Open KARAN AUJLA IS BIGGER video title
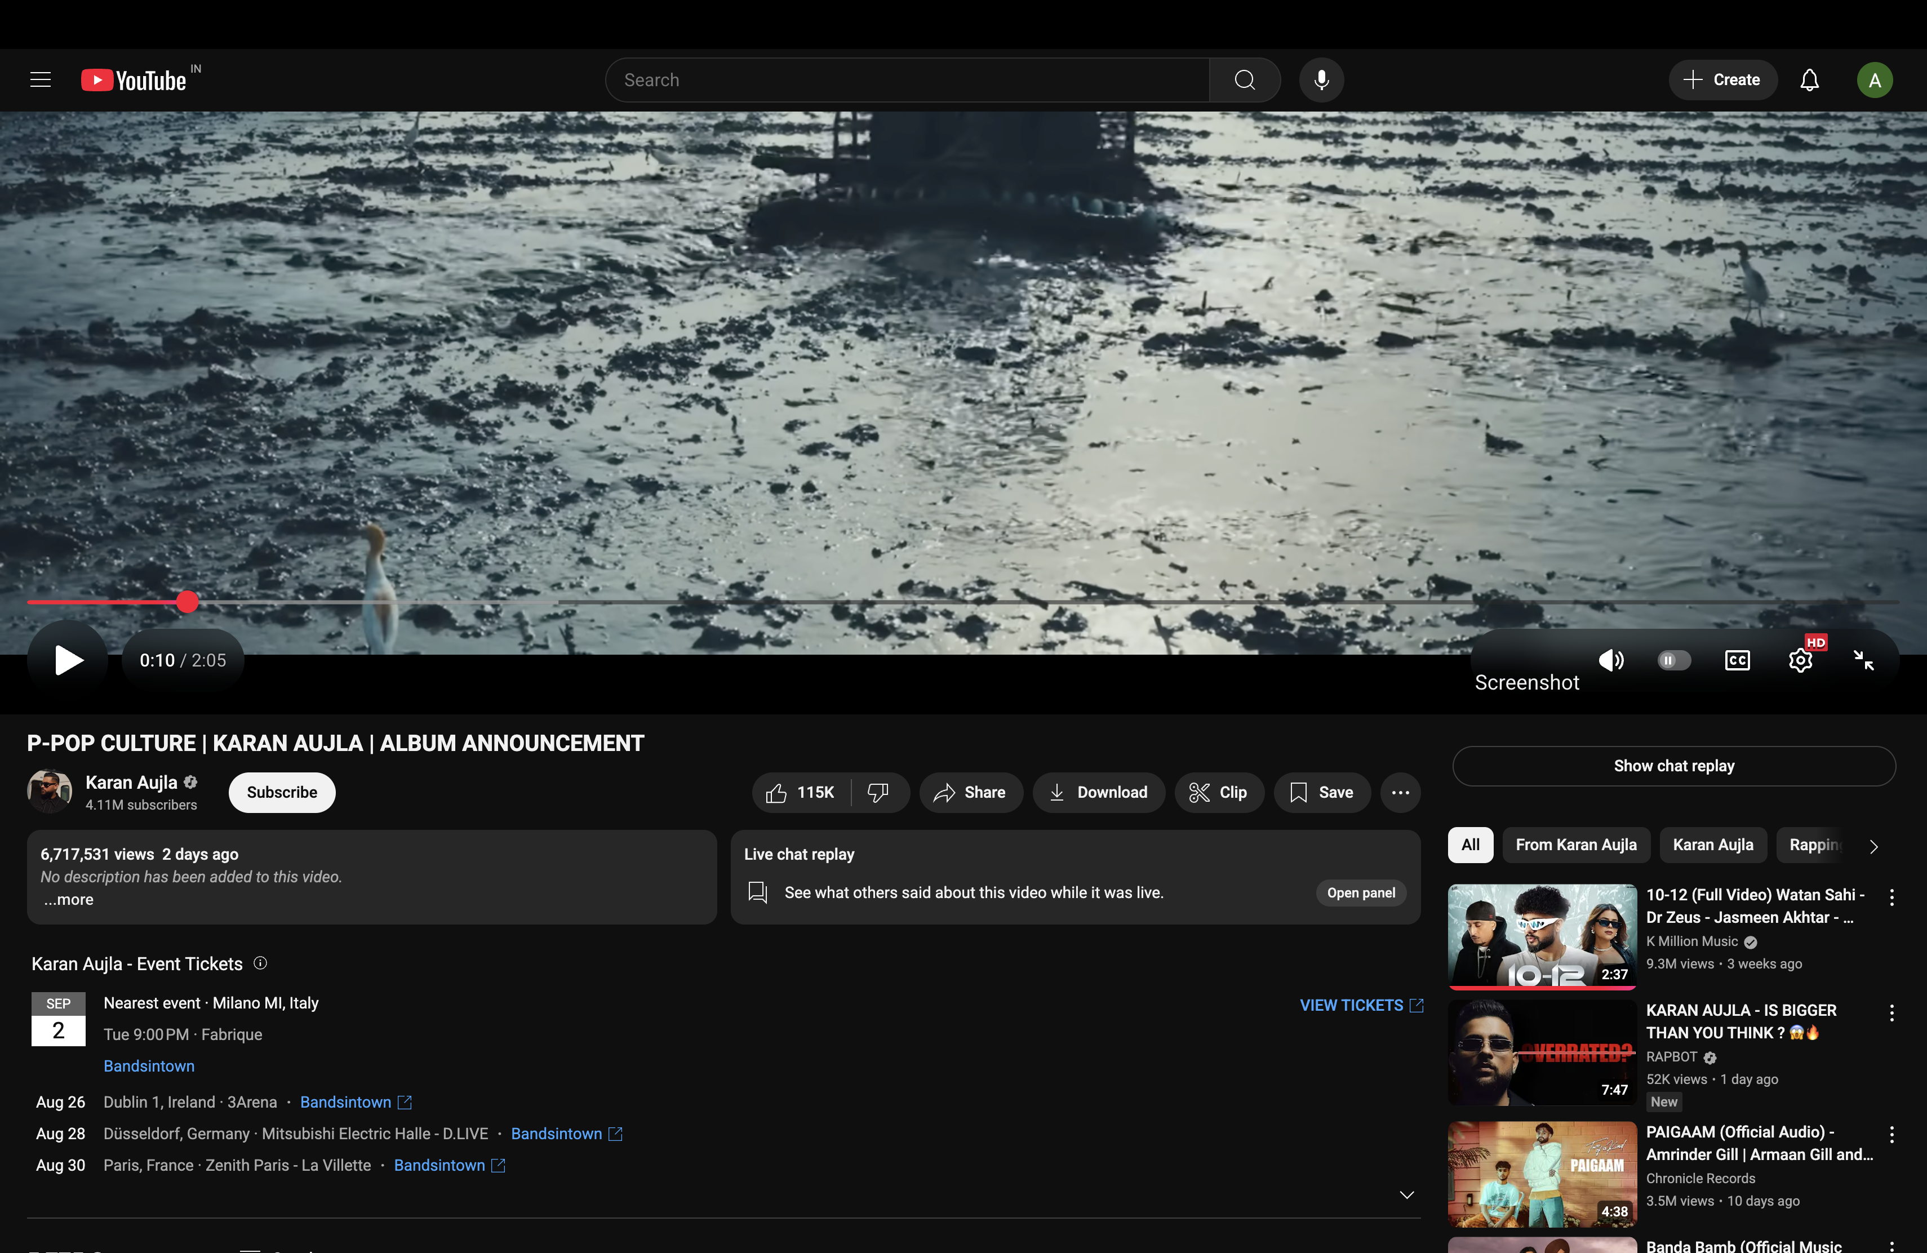This screenshot has height=1253, width=1927. (1740, 1021)
